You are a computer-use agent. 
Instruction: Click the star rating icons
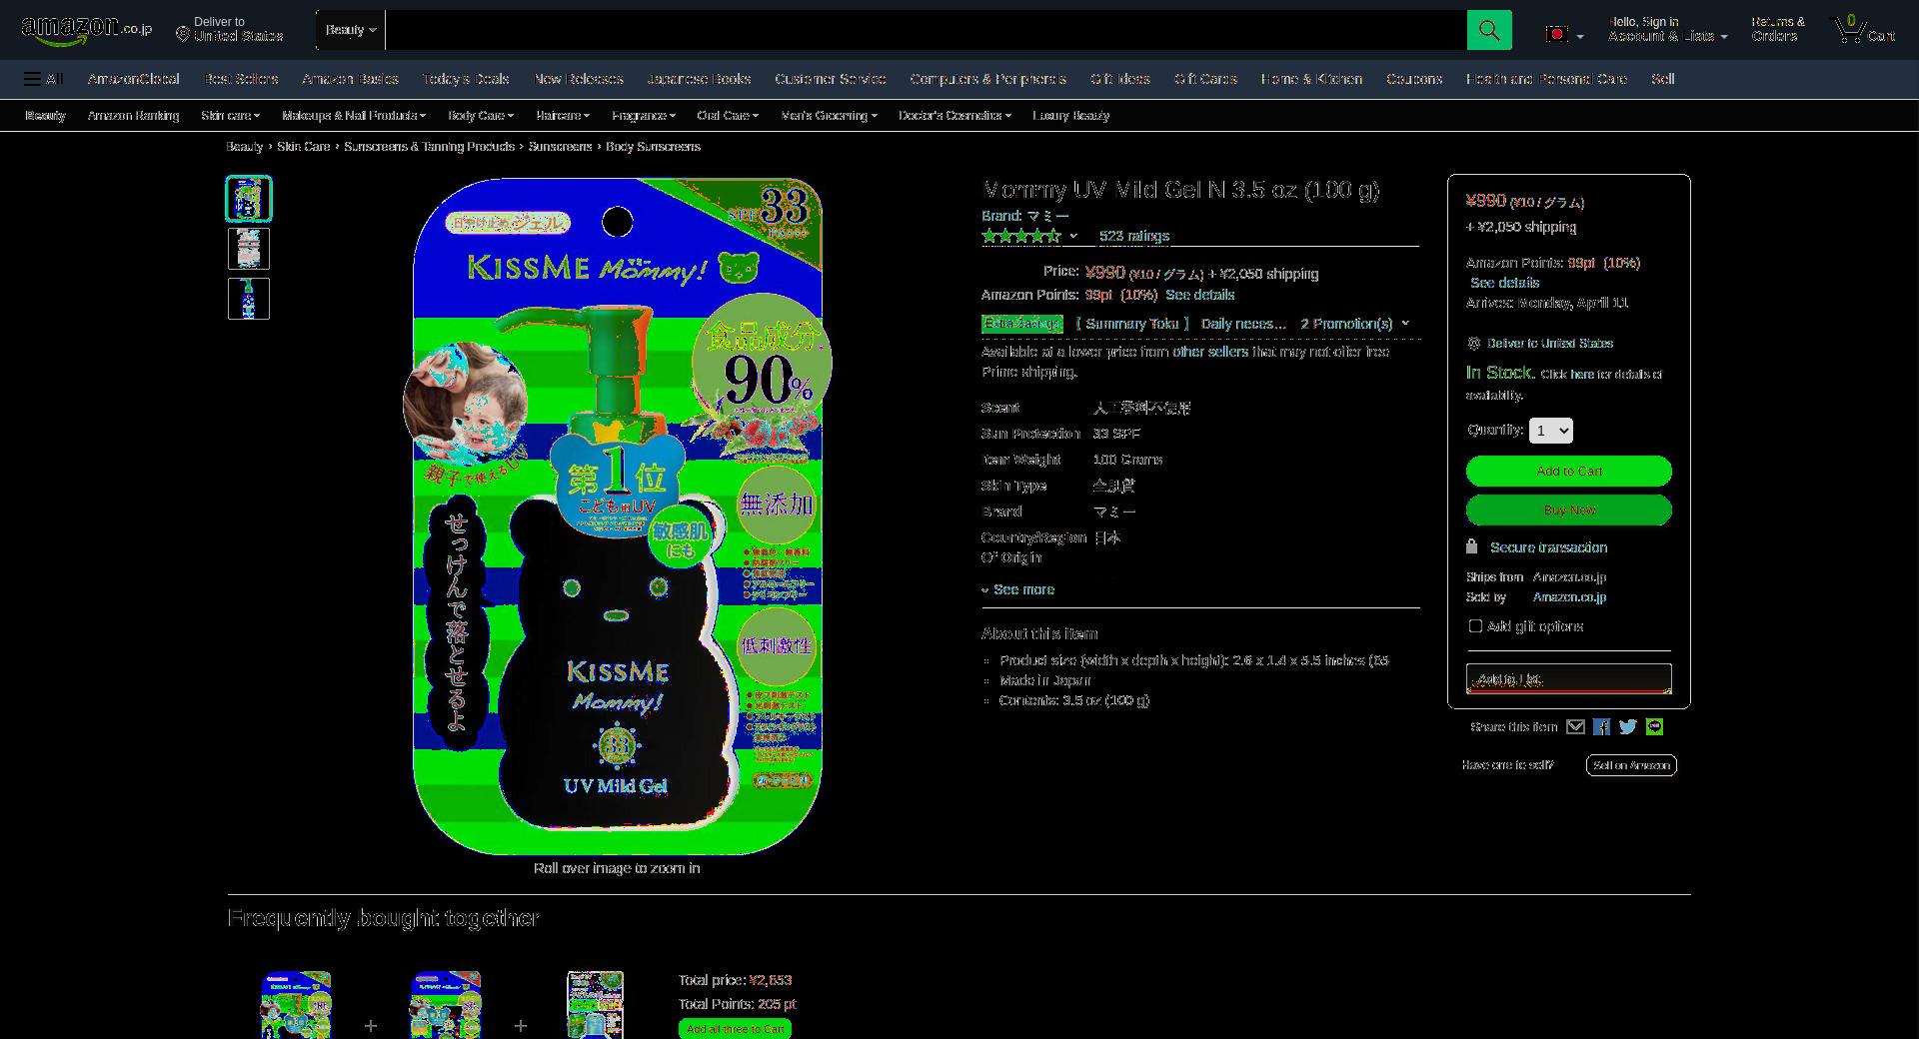click(1021, 236)
